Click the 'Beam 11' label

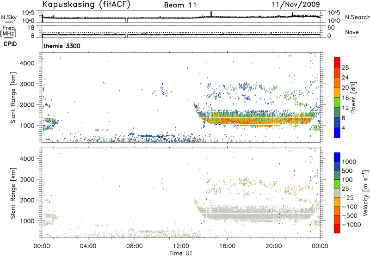(180, 5)
